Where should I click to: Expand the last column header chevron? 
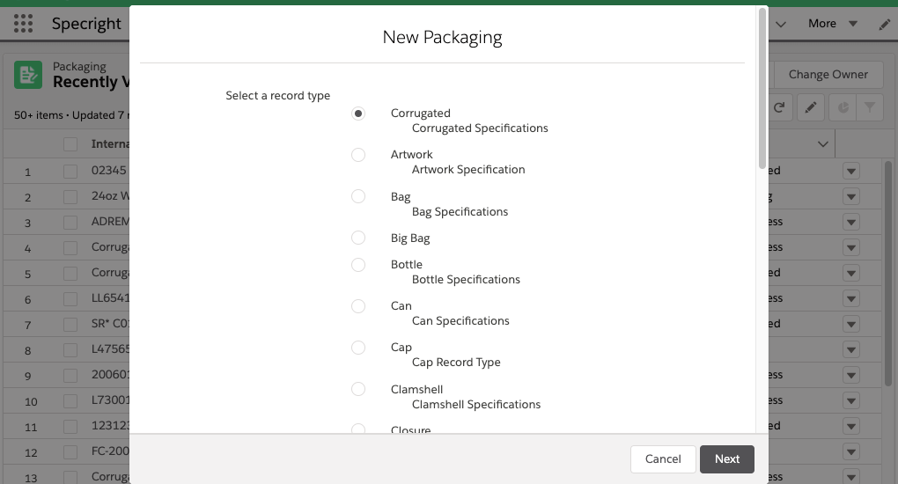(x=823, y=144)
